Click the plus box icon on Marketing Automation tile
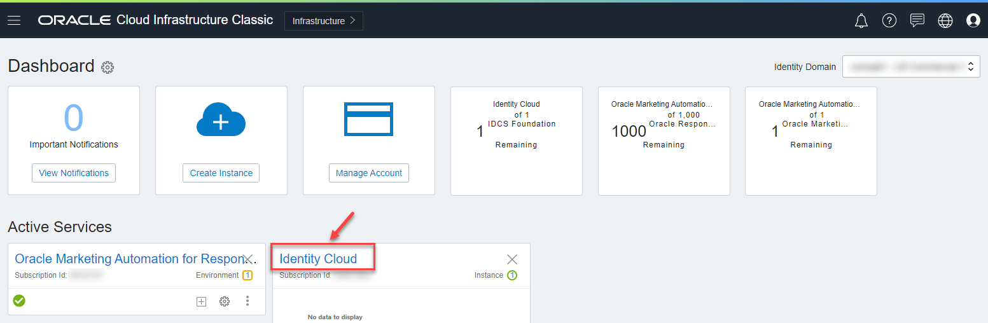988x323 pixels. pos(201,301)
